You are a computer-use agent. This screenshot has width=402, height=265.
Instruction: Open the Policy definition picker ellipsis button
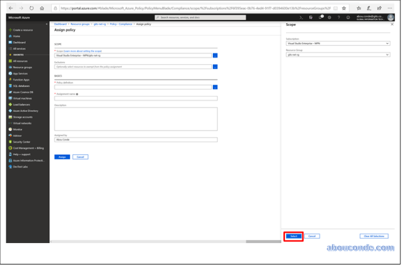click(x=215, y=87)
